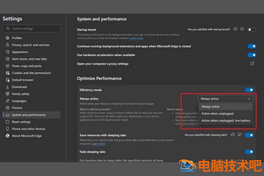The width and height of the screenshot is (264, 176).
Task: Toggle Continue running background extensions switch
Action: click(x=252, y=46)
